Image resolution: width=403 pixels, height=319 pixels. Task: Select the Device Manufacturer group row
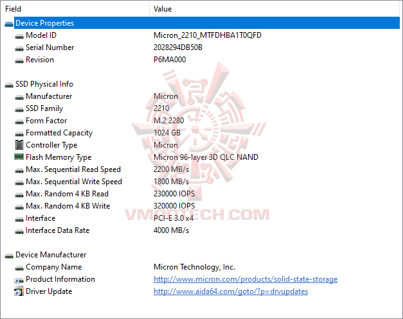coord(51,255)
